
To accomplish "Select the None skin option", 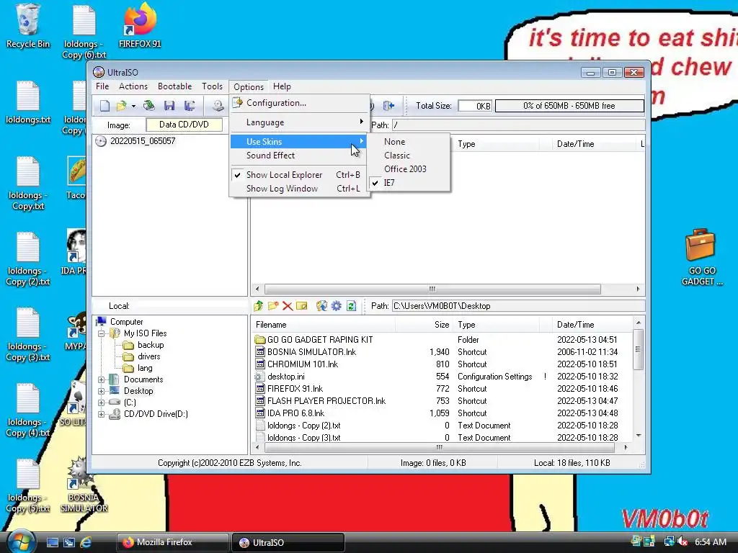I will 409,142.
